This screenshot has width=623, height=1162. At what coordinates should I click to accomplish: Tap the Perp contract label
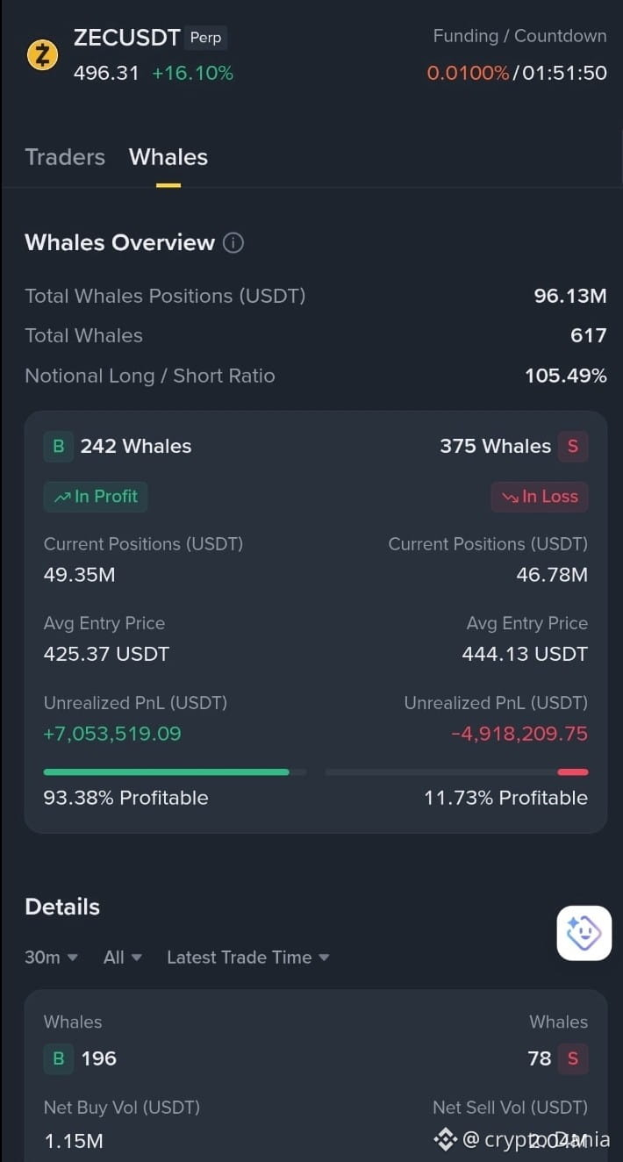pyautogui.click(x=206, y=38)
